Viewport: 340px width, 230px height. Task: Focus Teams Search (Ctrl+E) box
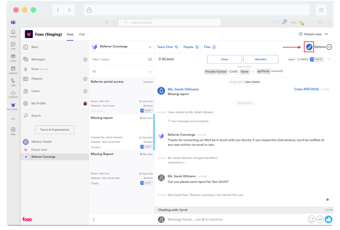tap(170, 22)
